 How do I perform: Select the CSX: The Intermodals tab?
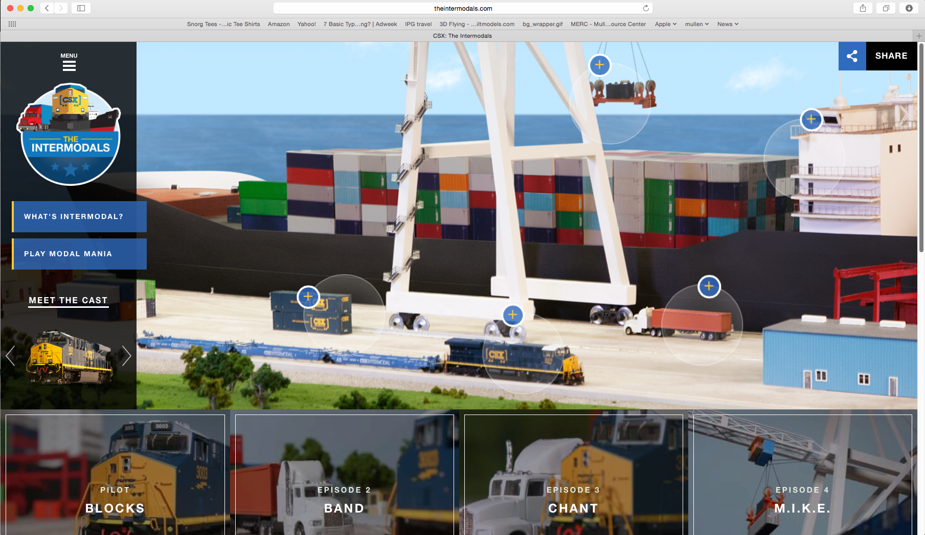(462, 36)
